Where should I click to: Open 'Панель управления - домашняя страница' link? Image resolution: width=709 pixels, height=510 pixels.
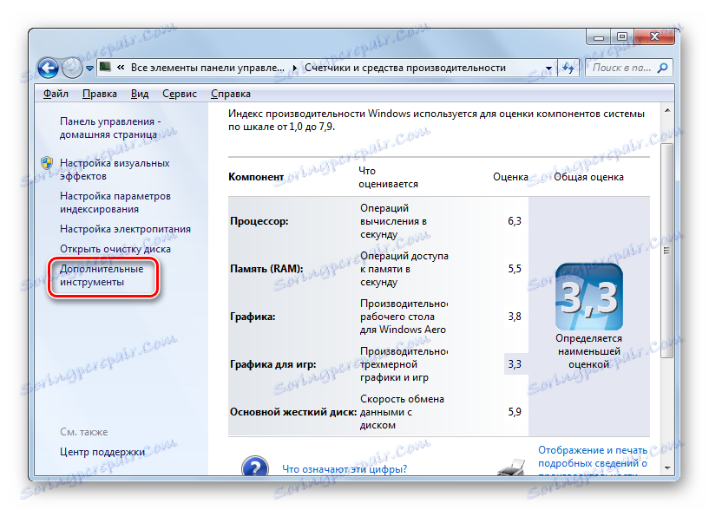pyautogui.click(x=110, y=128)
